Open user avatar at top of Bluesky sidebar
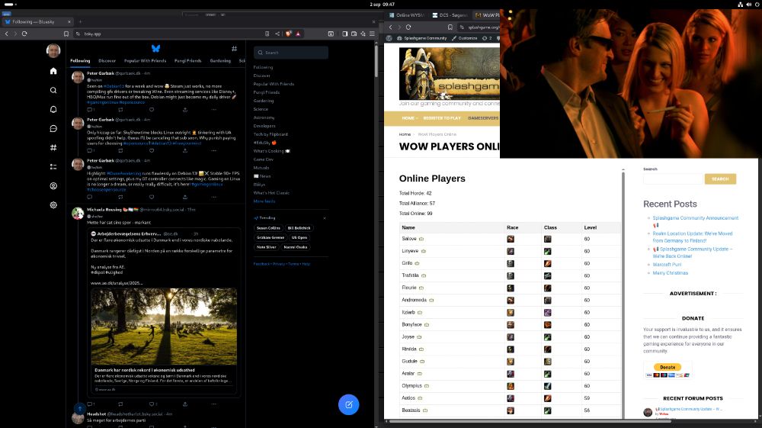The image size is (762, 428). [53, 50]
